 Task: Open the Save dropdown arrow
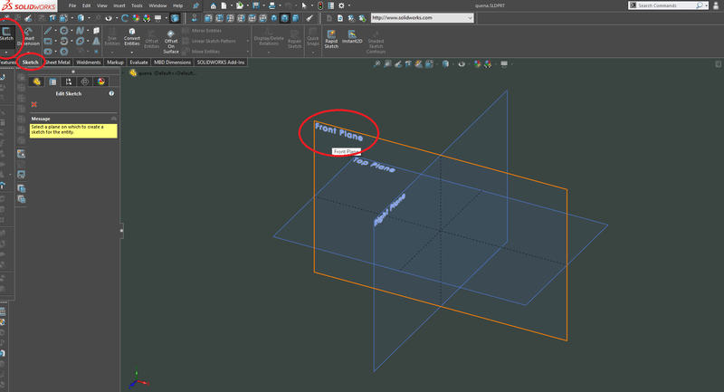263,5
